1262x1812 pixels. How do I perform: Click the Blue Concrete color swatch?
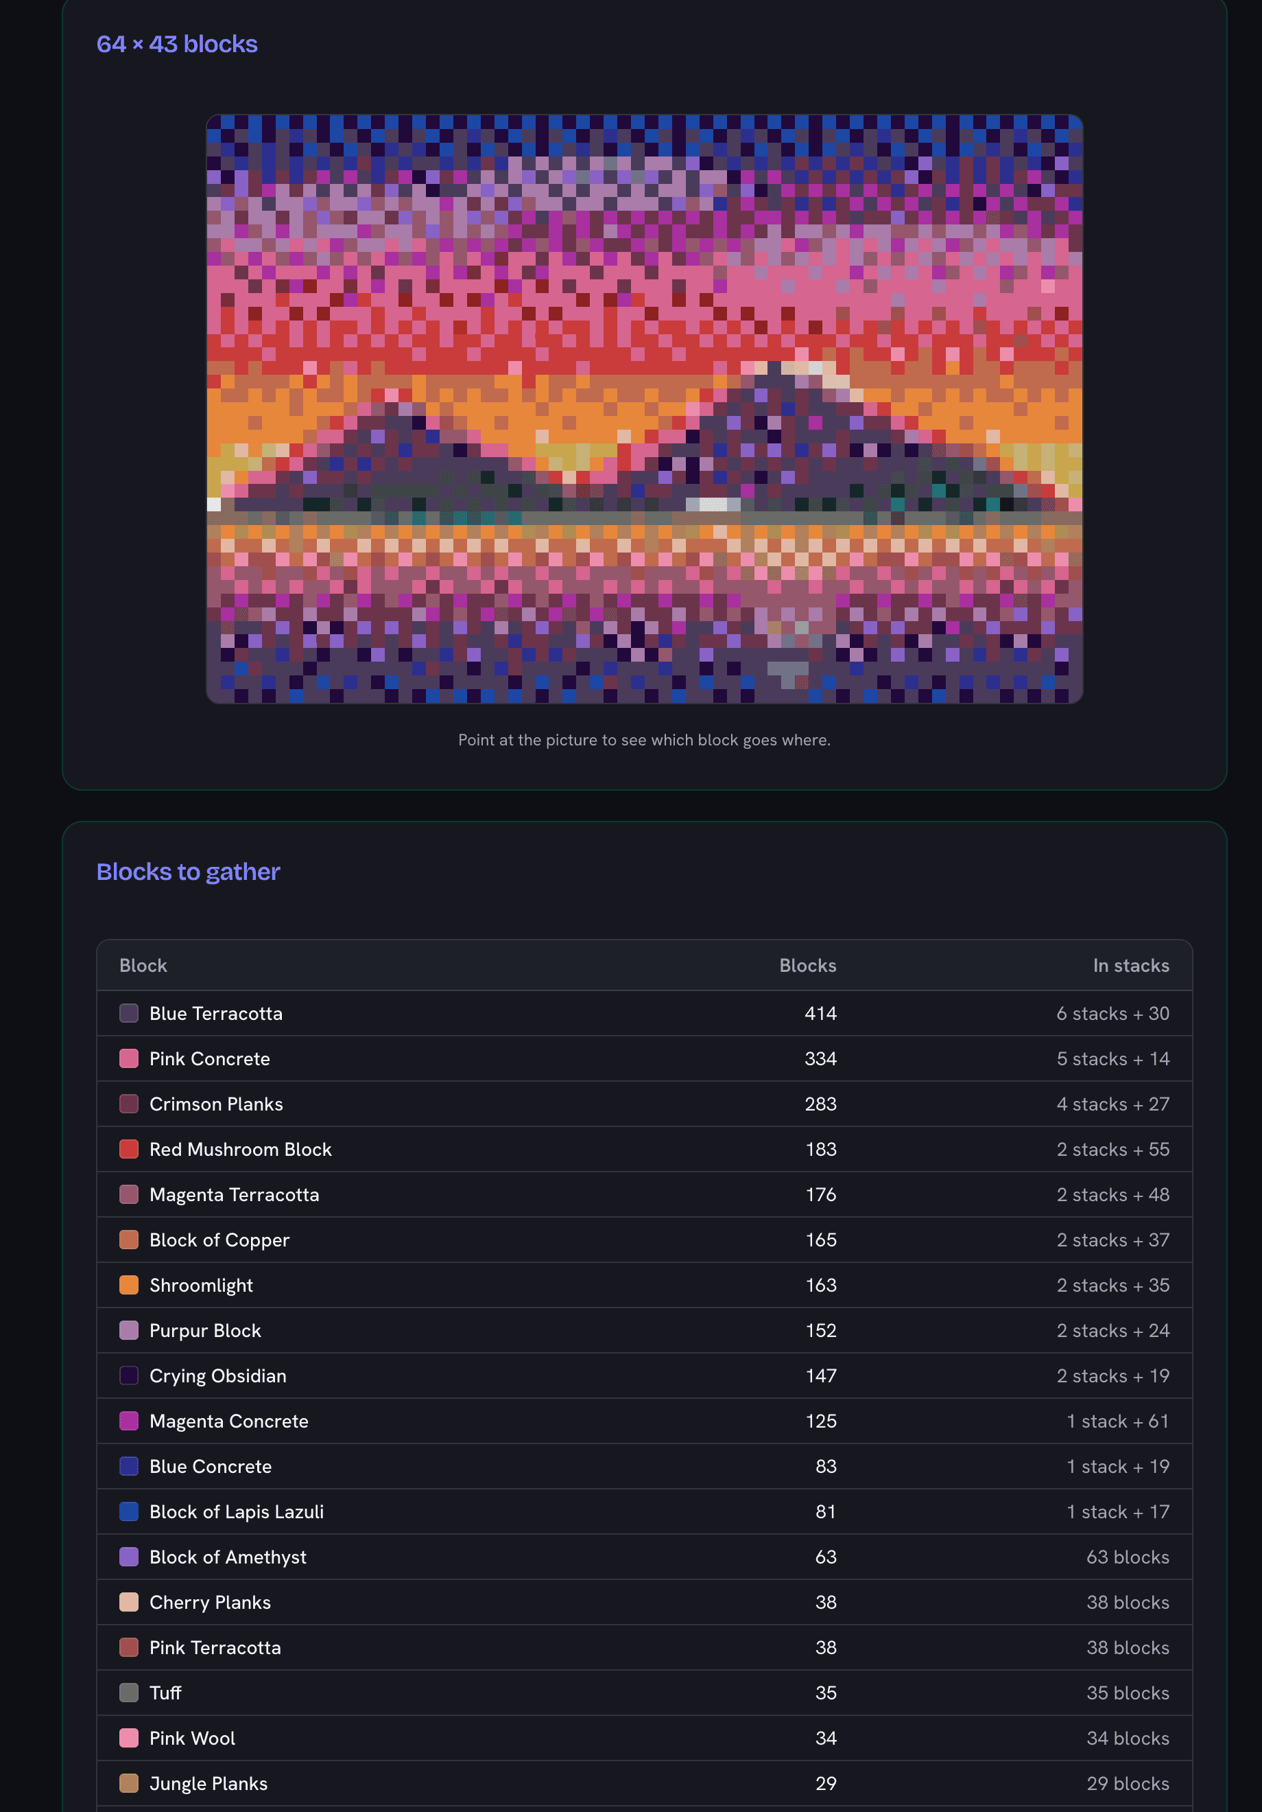(128, 1466)
